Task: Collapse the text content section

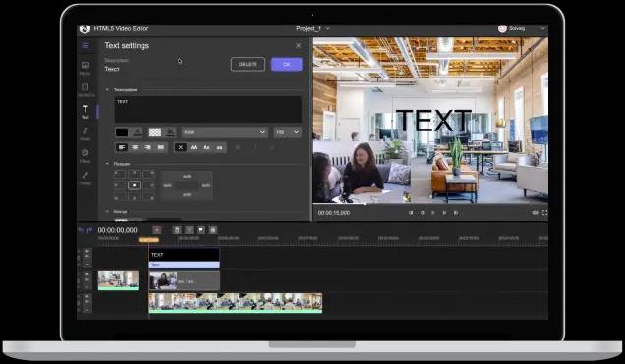Action: 107,90
